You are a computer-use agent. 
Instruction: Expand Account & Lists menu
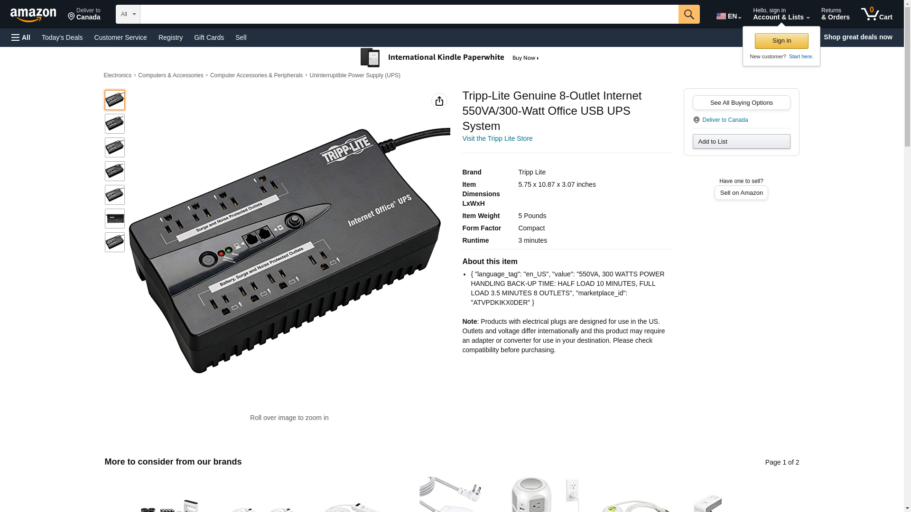(781, 14)
